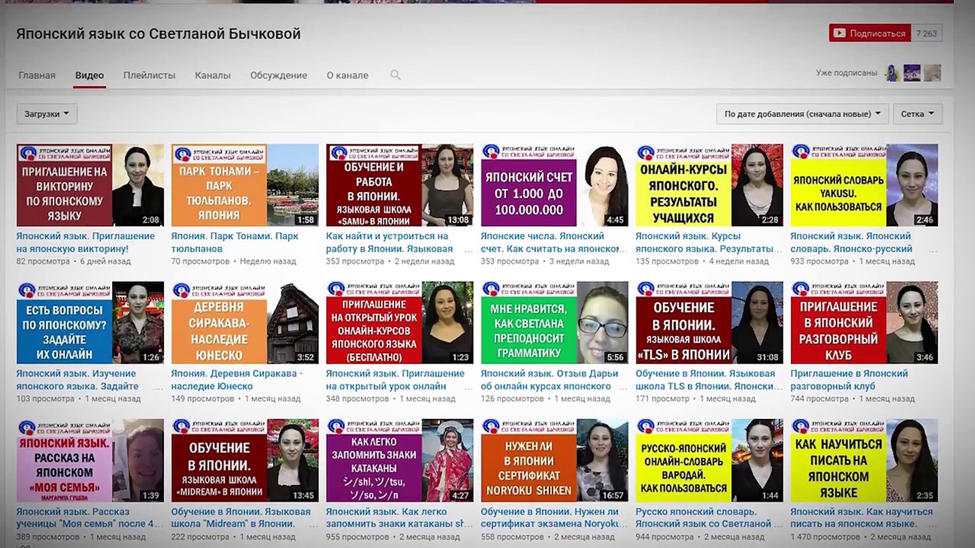Click second subscriber avatar thumbnail
Image resolution: width=975 pixels, height=548 pixels.
click(x=912, y=73)
